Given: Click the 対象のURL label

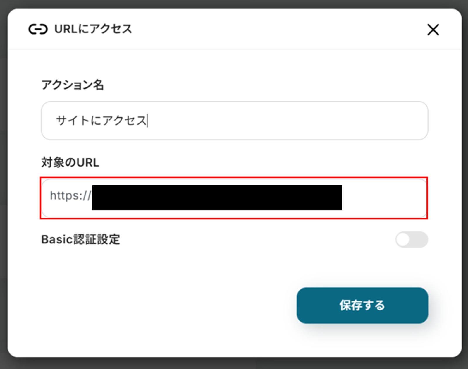Looking at the screenshot, I should [x=70, y=162].
